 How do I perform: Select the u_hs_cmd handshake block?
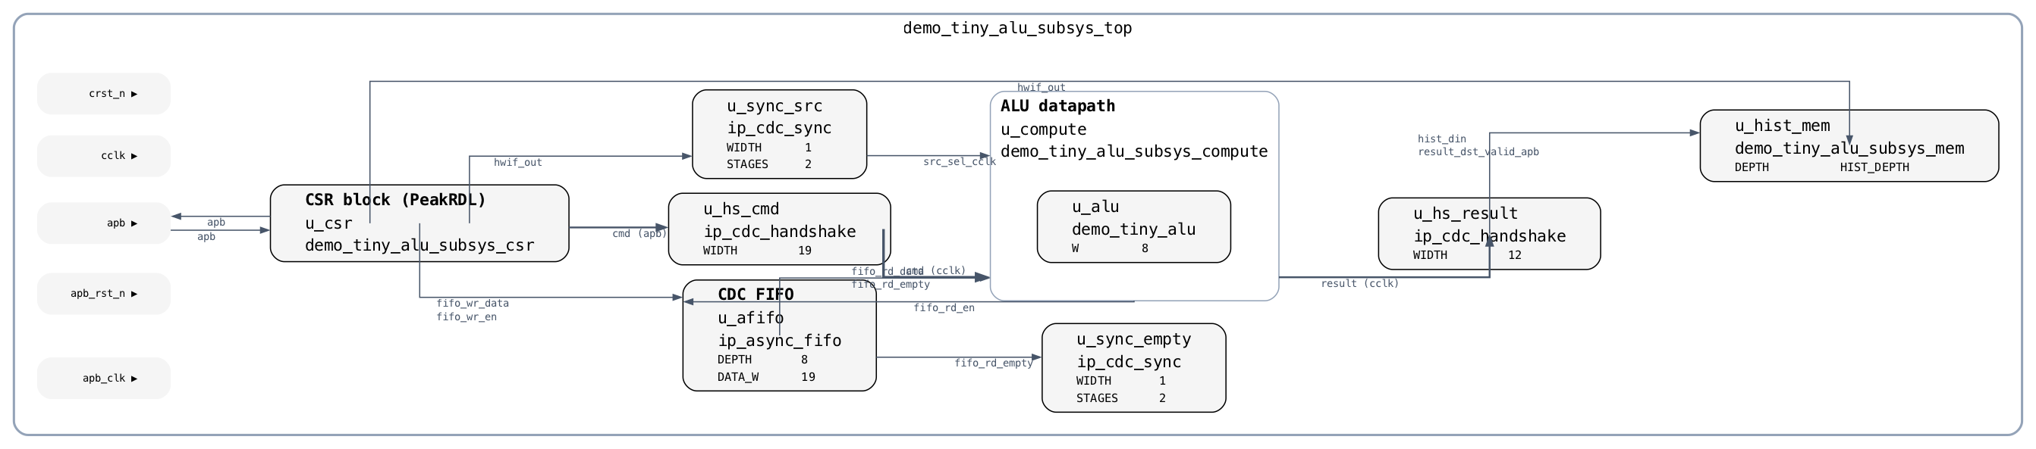pos(779,229)
